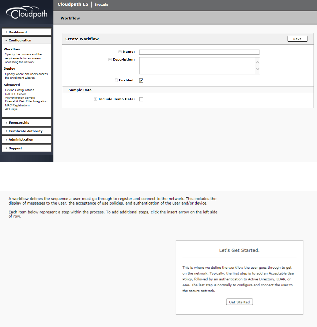
Task: Expand the Dashboard sidebar section
Action: (27, 32)
